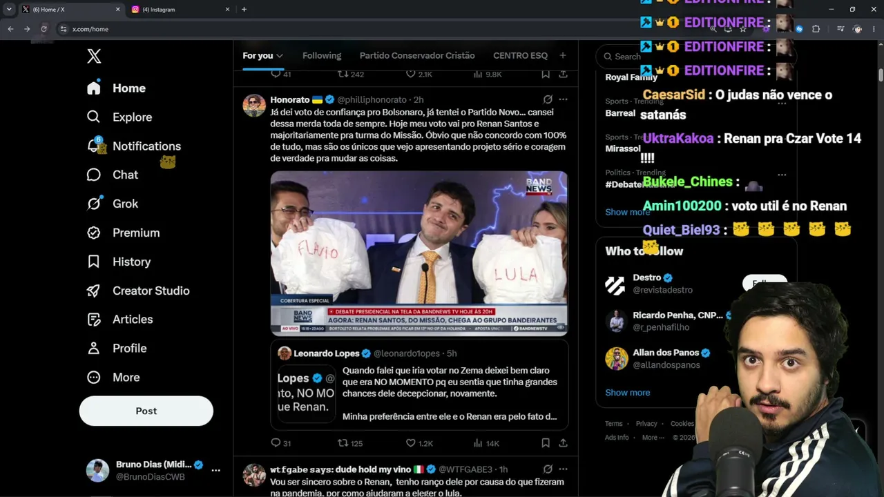Open Partido Conservador Cristão tab
Screen dimensions: 884x497
(417, 55)
